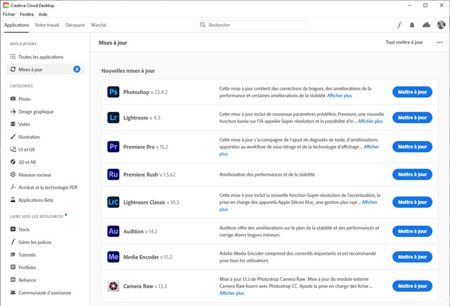Click Tout mettre à jour
The image size is (450, 306).
pos(404,42)
